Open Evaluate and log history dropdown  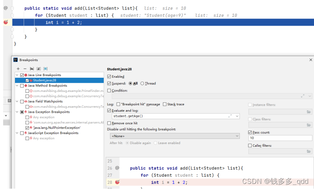click(237, 116)
